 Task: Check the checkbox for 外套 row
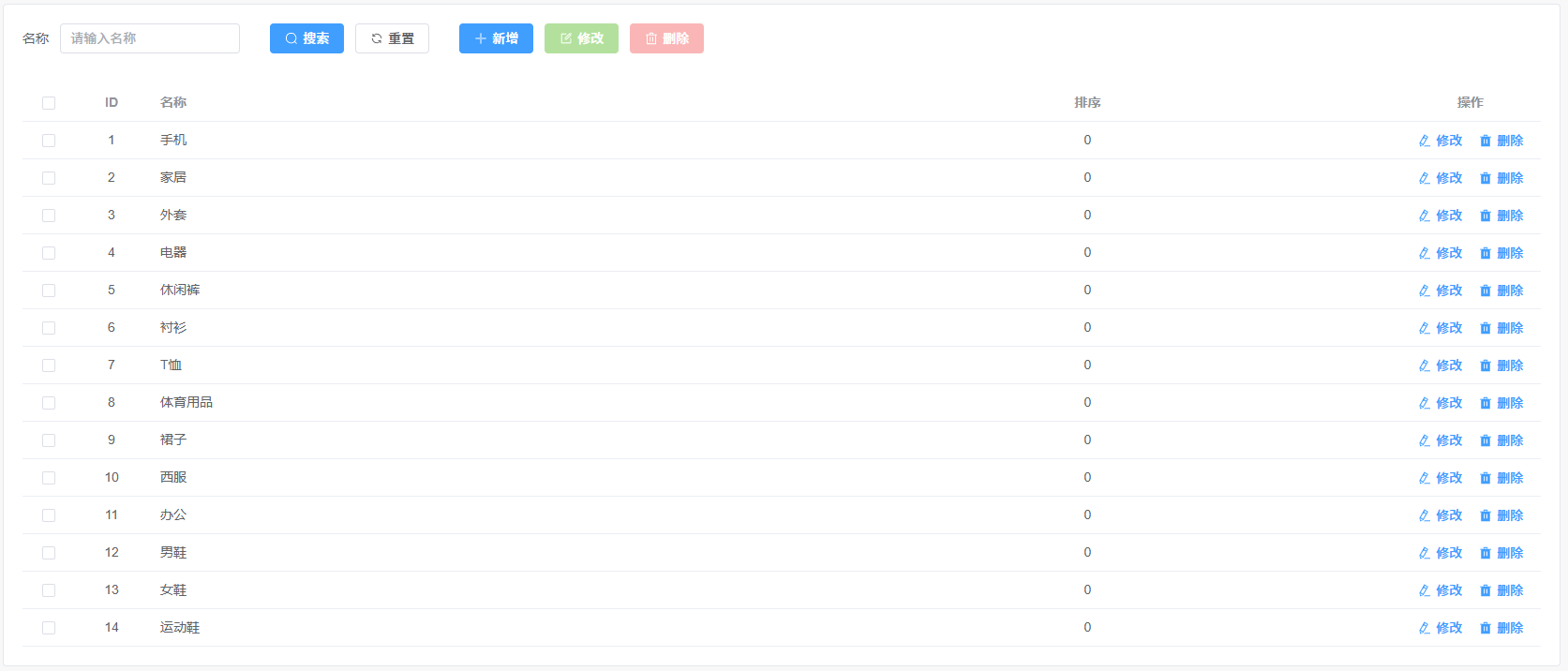(x=49, y=216)
